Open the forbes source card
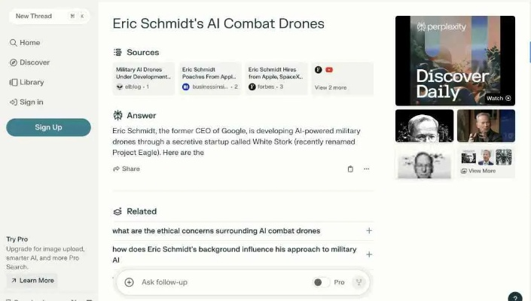This screenshot has width=531, height=301. click(276, 79)
